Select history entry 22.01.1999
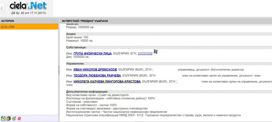Screen dimensions: 272x122 tap(29, 27)
